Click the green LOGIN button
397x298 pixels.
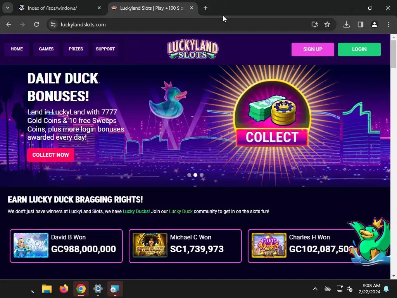(359, 49)
